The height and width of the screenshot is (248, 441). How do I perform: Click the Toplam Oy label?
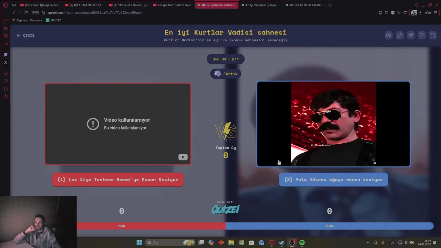point(226,148)
